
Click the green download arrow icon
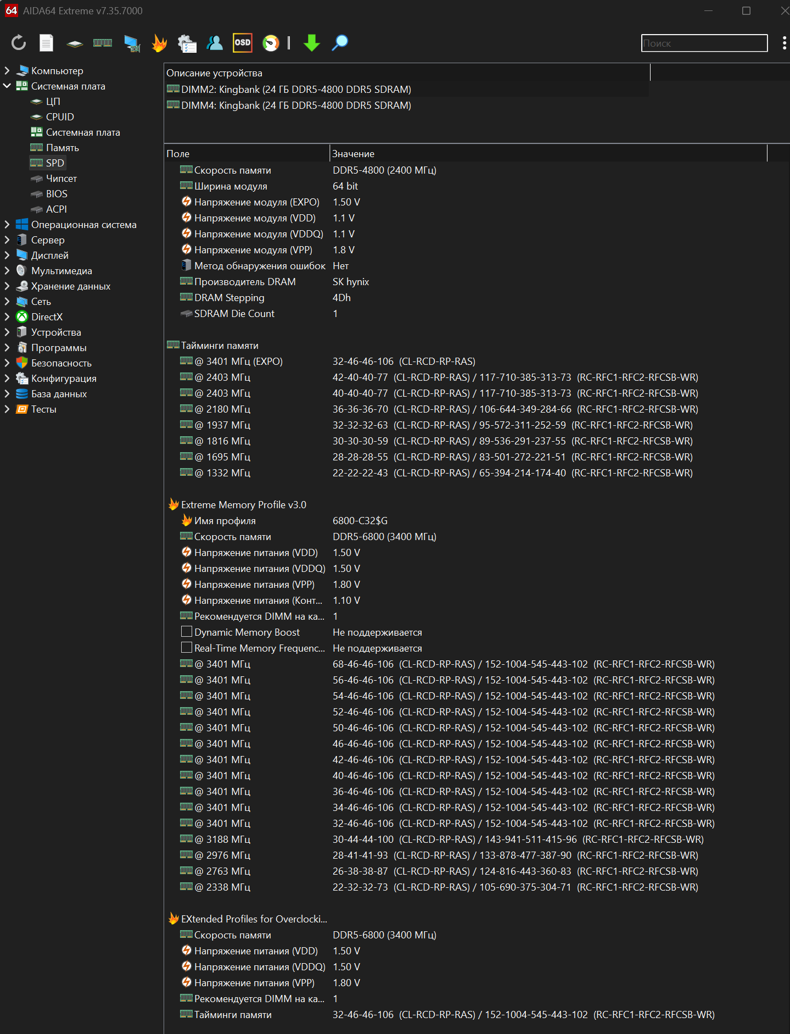click(x=312, y=43)
